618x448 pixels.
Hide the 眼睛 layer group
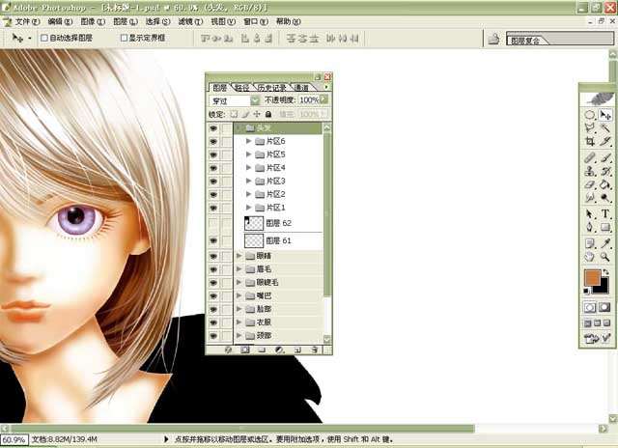point(213,256)
